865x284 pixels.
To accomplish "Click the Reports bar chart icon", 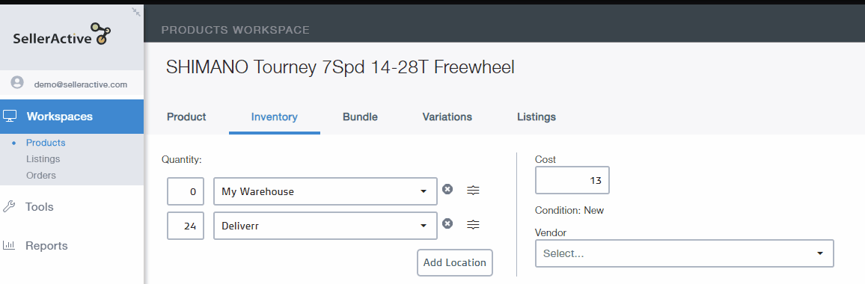I will coord(9,245).
